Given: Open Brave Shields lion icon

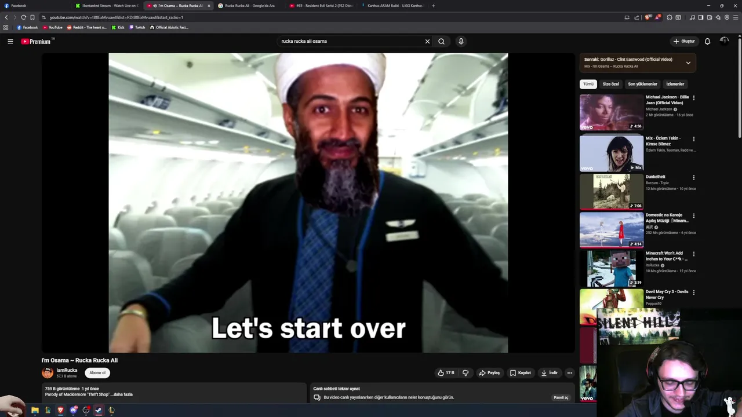Looking at the screenshot, I should [648, 17].
